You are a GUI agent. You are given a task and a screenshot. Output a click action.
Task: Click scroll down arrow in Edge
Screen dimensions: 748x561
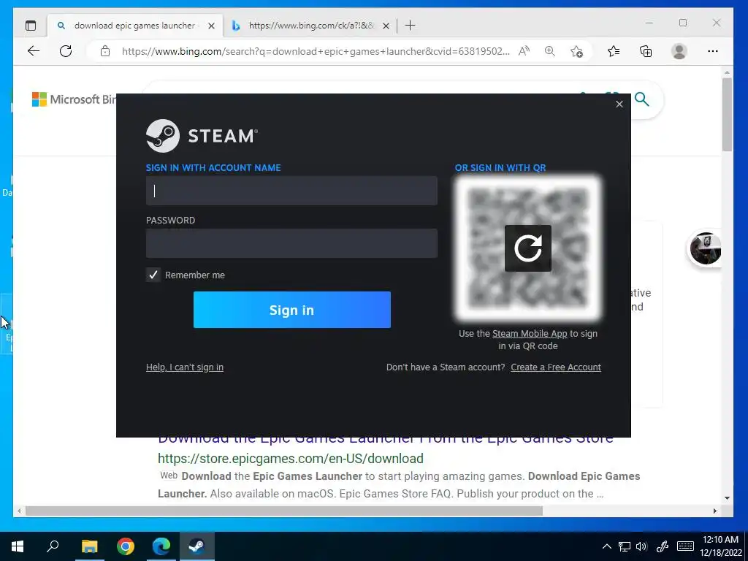click(727, 498)
